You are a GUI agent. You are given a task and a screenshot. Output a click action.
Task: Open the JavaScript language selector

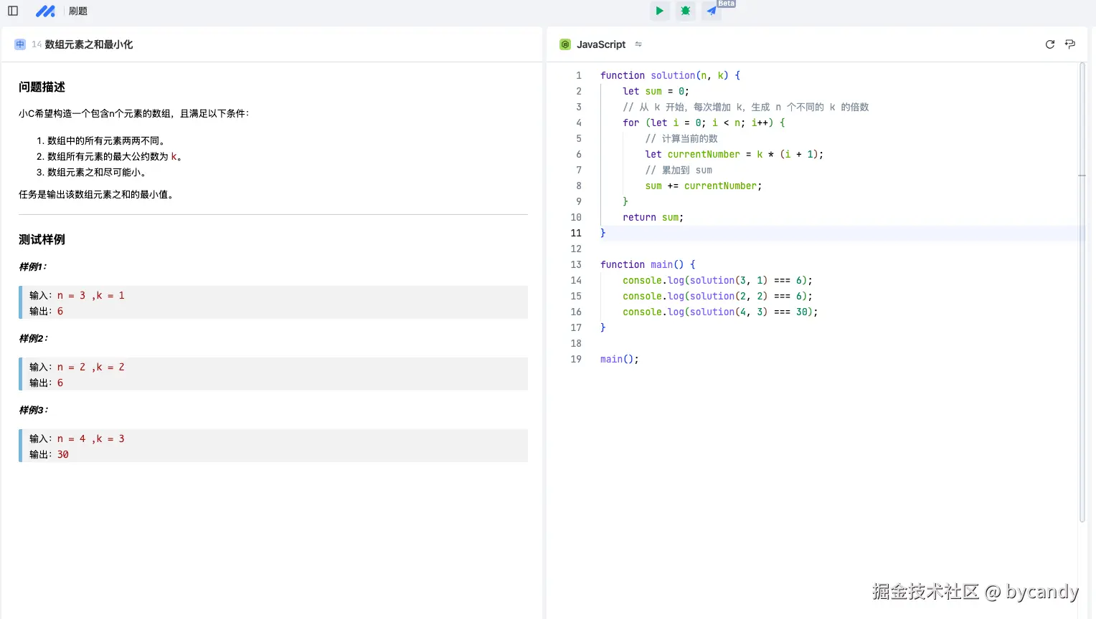(x=601, y=44)
